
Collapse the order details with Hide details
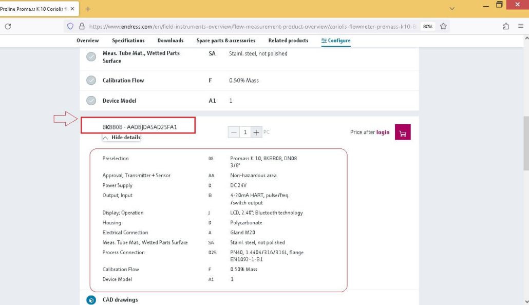click(121, 138)
